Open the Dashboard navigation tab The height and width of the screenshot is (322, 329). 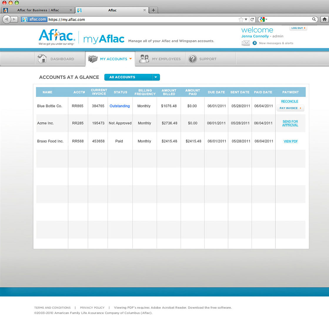60,59
